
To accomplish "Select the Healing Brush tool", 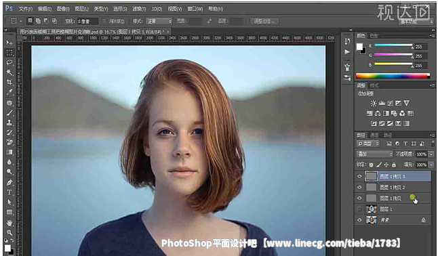I will coord(9,103).
